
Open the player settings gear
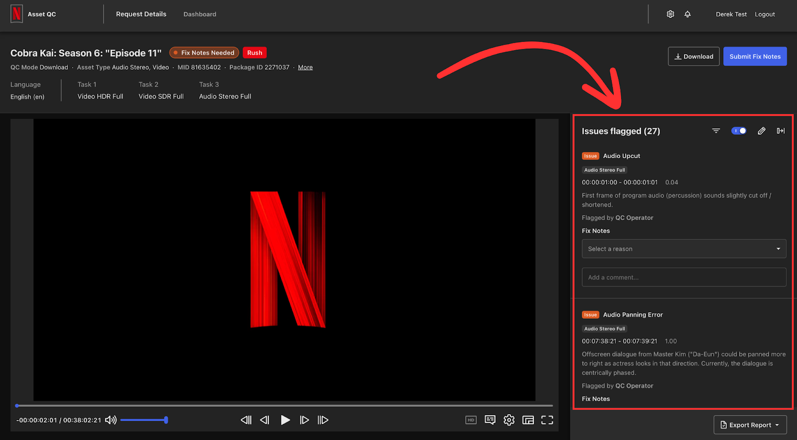coord(509,420)
